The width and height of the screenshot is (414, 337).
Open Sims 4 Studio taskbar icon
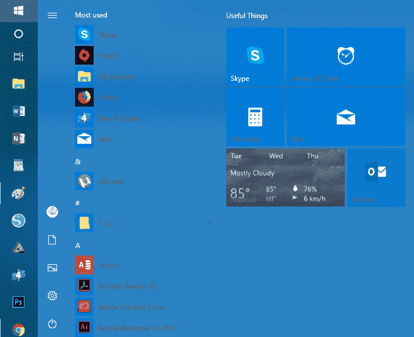[19, 275]
